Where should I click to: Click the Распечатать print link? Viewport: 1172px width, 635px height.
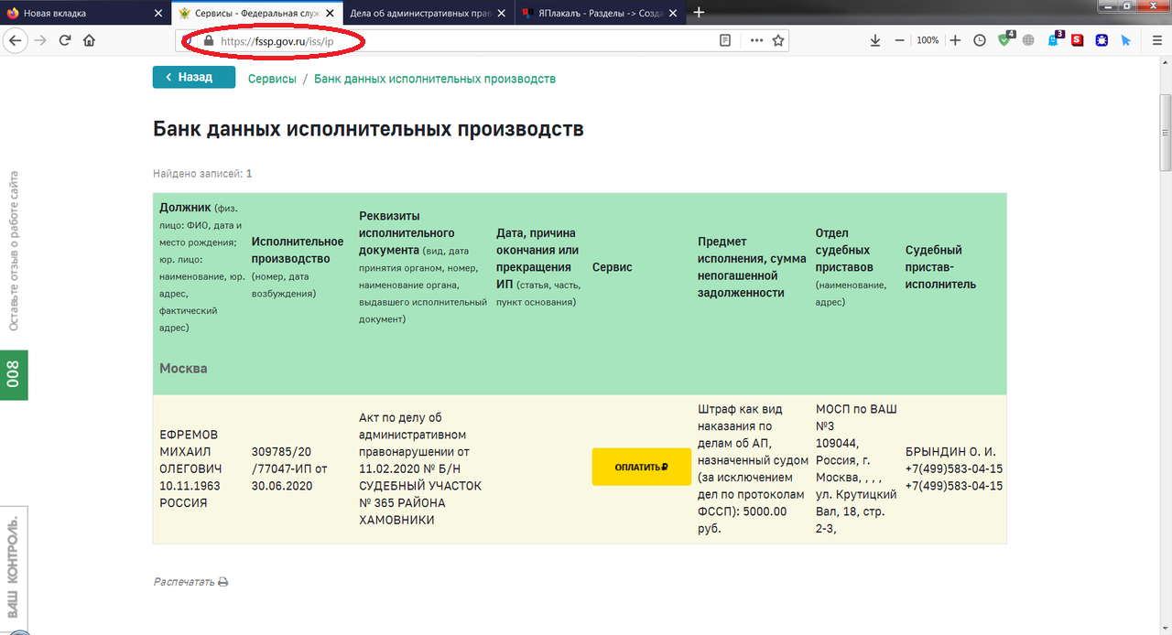190,582
